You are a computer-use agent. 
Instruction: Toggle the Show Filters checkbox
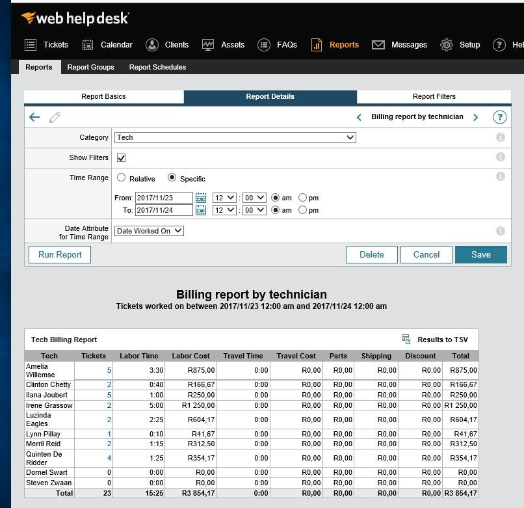[122, 158]
